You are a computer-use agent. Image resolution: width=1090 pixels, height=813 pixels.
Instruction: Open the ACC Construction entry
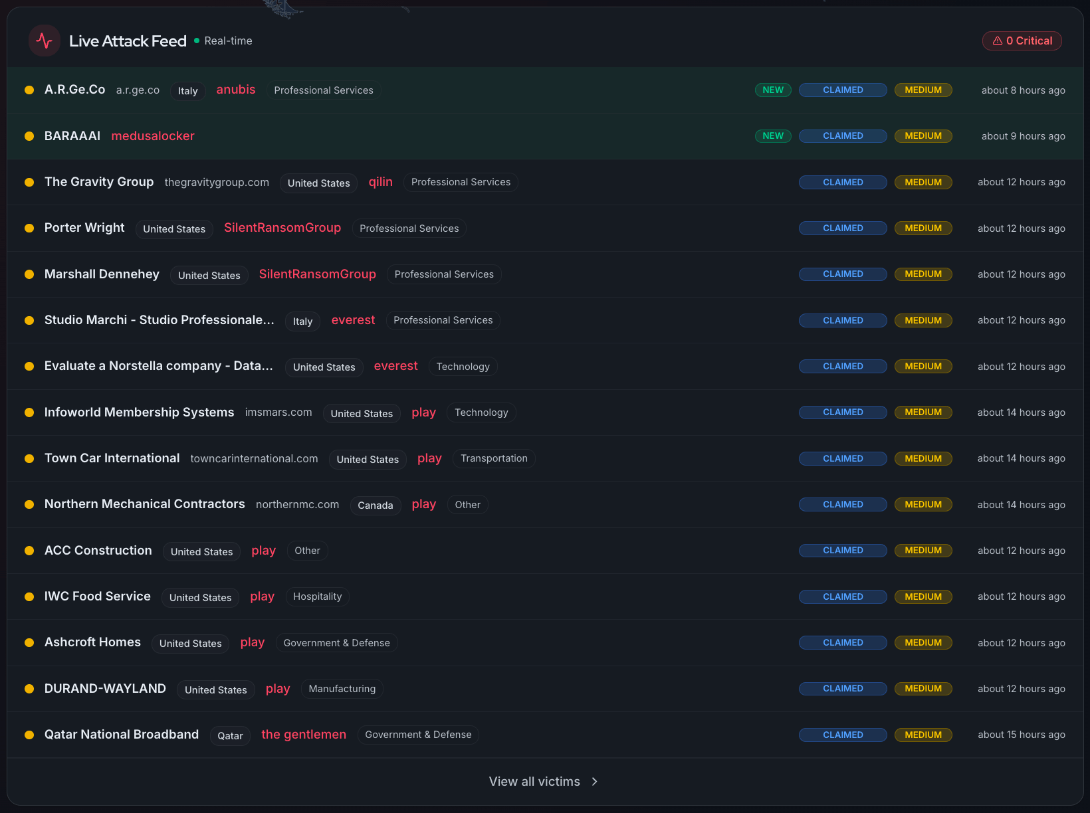98,551
